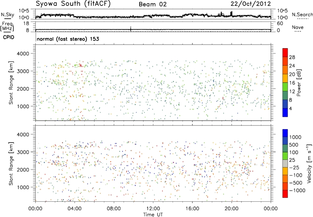Click the '1000' Velocity colorbar tick value

(295, 137)
